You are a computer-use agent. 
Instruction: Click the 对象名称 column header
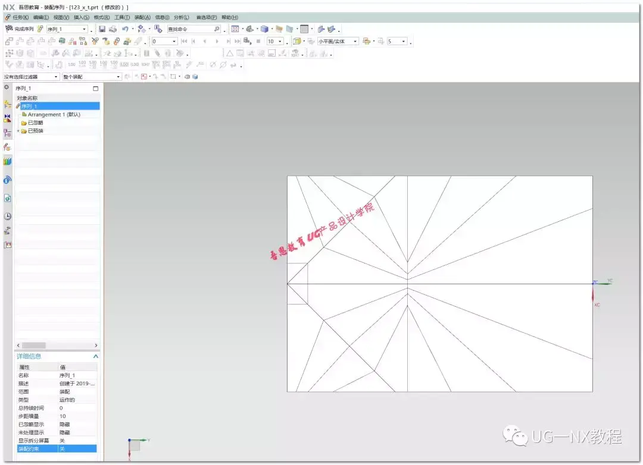tap(27, 98)
